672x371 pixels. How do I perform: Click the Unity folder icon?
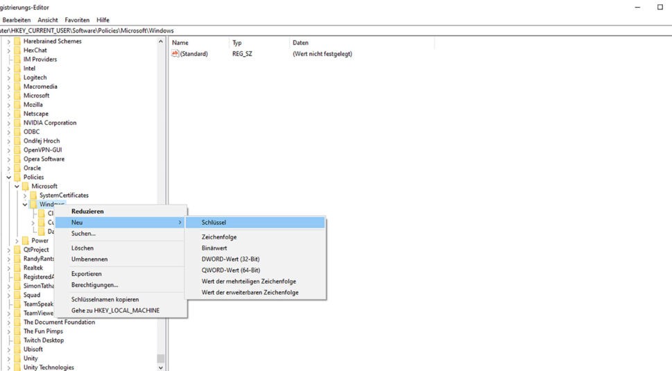pos(17,359)
